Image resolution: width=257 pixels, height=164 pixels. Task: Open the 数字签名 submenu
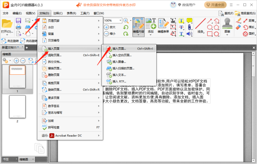(71, 106)
